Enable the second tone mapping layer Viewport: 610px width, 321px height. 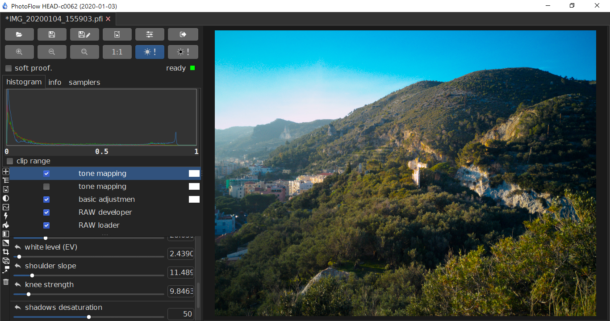click(x=46, y=187)
